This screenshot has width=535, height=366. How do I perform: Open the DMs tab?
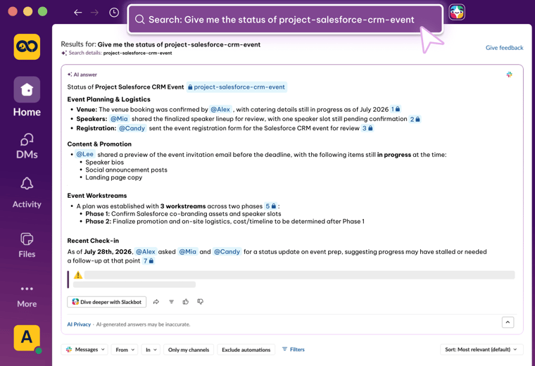[x=27, y=146]
